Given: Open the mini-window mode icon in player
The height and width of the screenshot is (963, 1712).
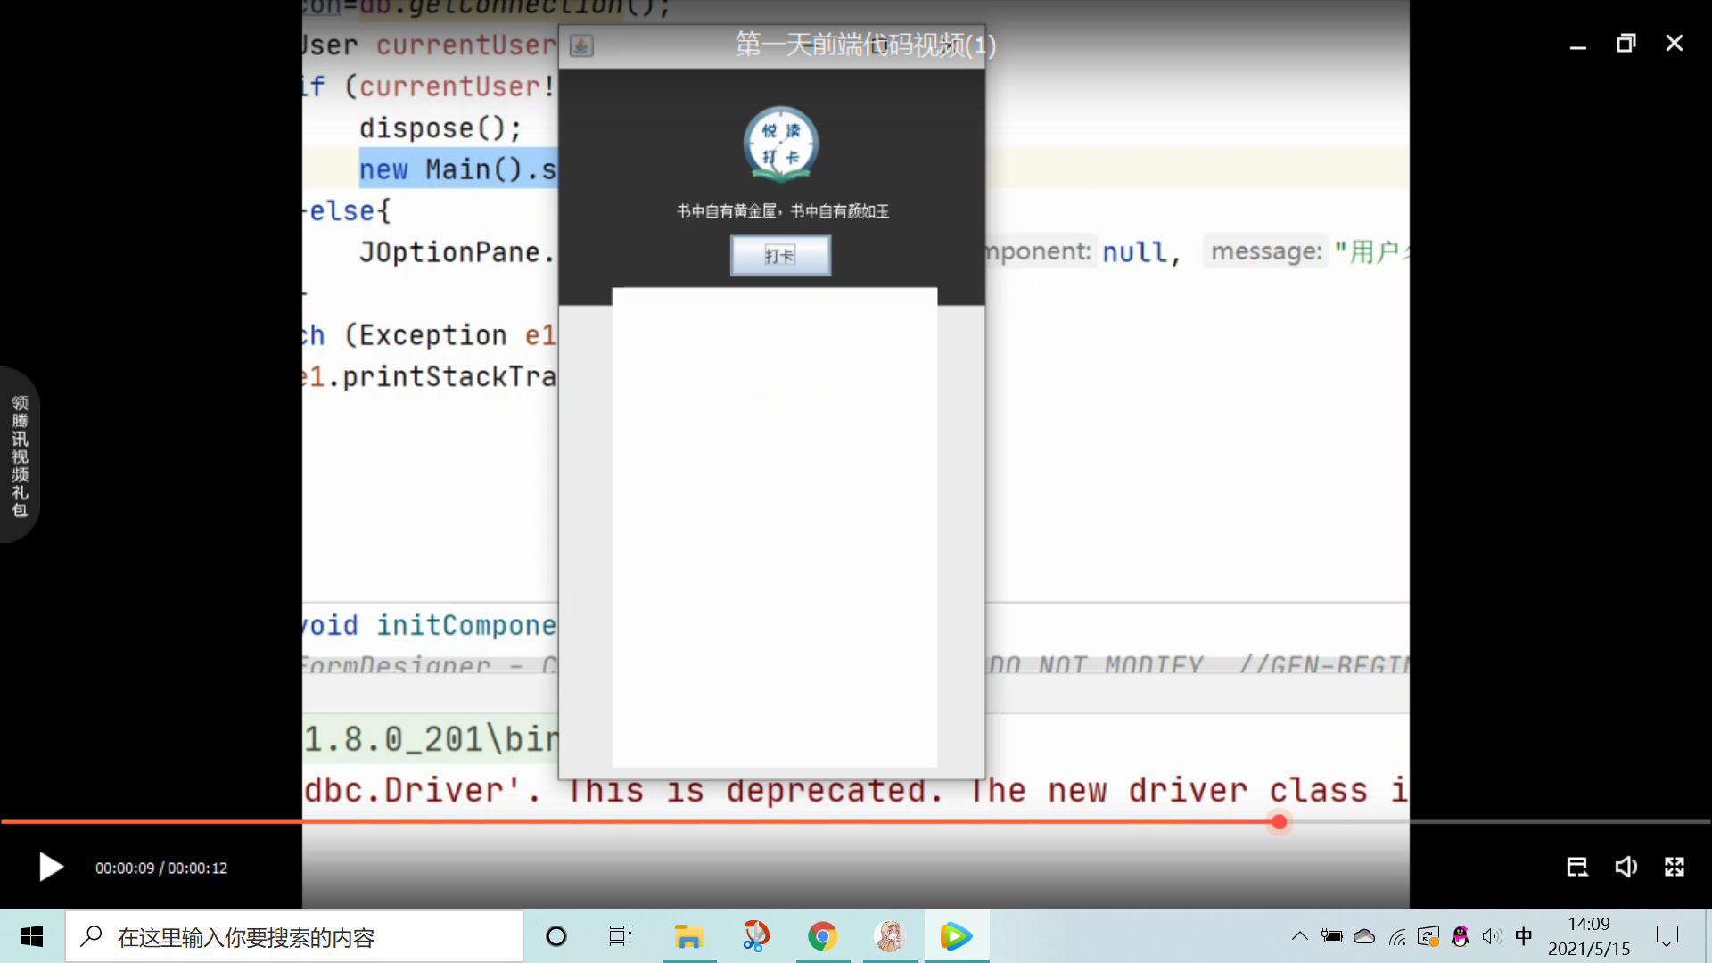Looking at the screenshot, I should 1576,867.
